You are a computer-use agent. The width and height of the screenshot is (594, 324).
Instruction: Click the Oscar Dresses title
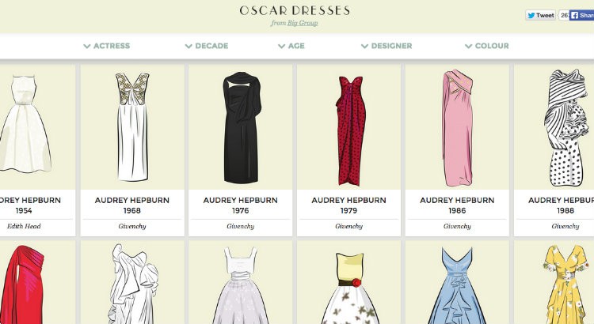(295, 10)
